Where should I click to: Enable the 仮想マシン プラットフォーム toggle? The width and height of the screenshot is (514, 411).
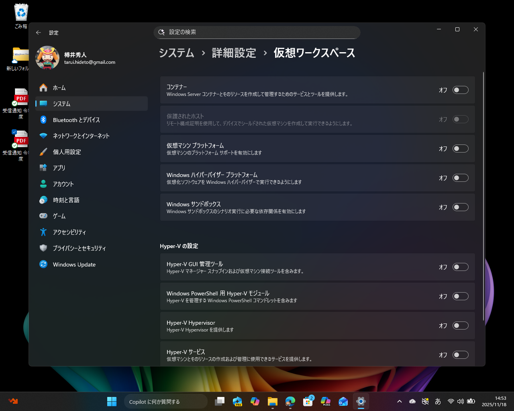click(x=460, y=148)
